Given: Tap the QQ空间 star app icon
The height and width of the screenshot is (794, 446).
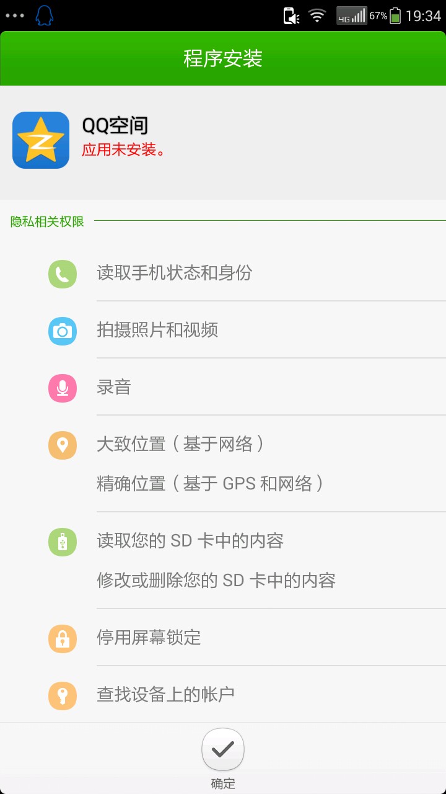Looking at the screenshot, I should 41,140.
